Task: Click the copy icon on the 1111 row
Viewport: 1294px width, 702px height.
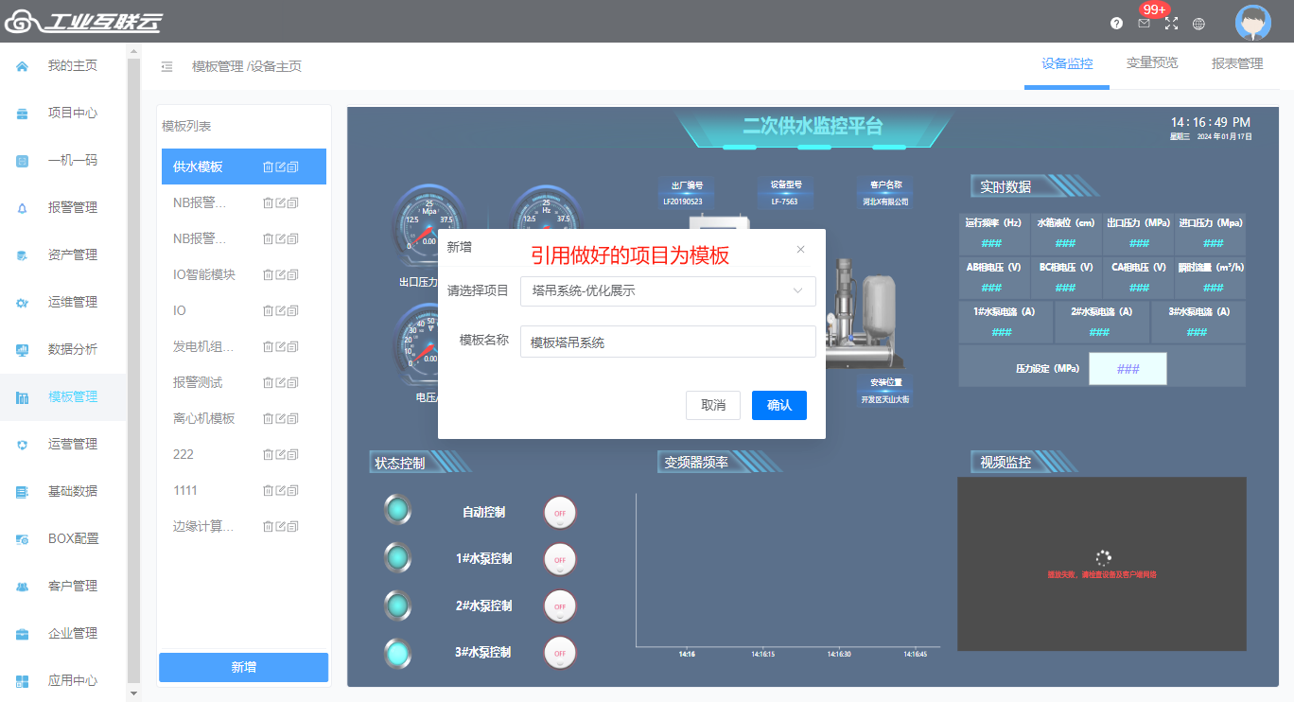Action: tap(292, 490)
